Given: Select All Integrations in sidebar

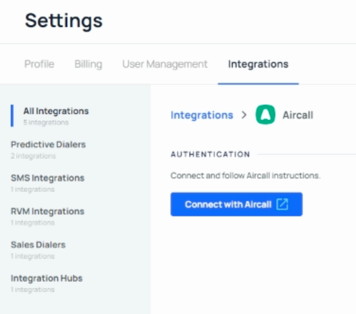Looking at the screenshot, I should tap(56, 111).
